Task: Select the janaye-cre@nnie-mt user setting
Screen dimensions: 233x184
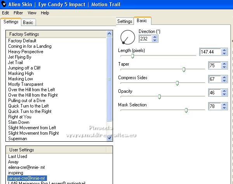Action: pyautogui.click(x=27, y=178)
